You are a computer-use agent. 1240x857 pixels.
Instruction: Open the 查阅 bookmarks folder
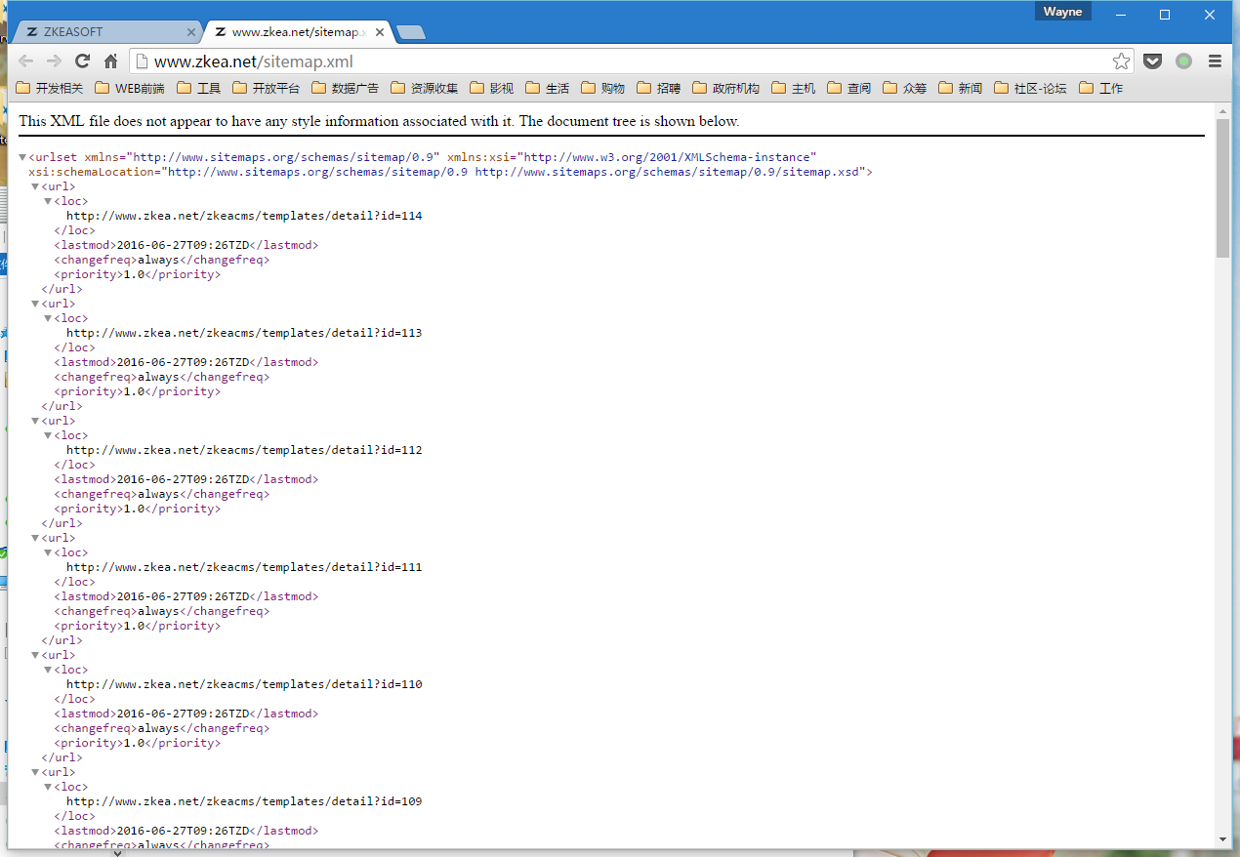pos(849,88)
